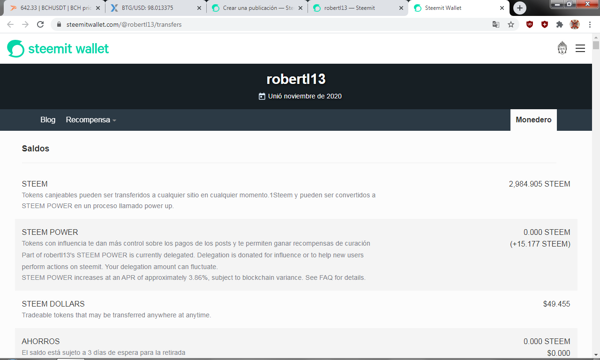Go forward in browser history
This screenshot has width=600, height=360.
[25, 24]
